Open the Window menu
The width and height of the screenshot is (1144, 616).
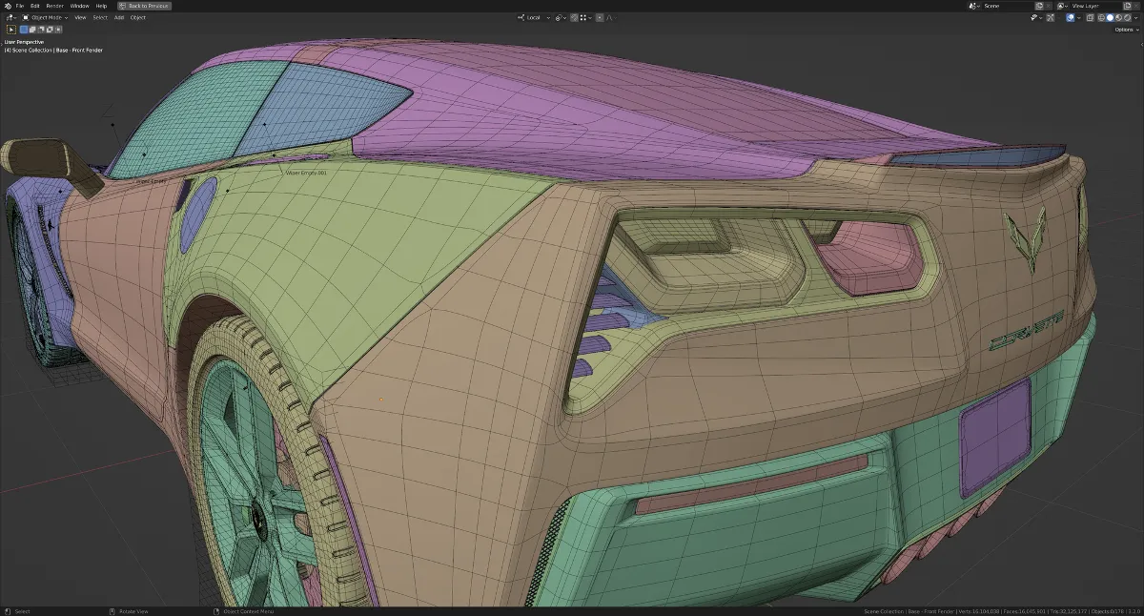tap(79, 6)
